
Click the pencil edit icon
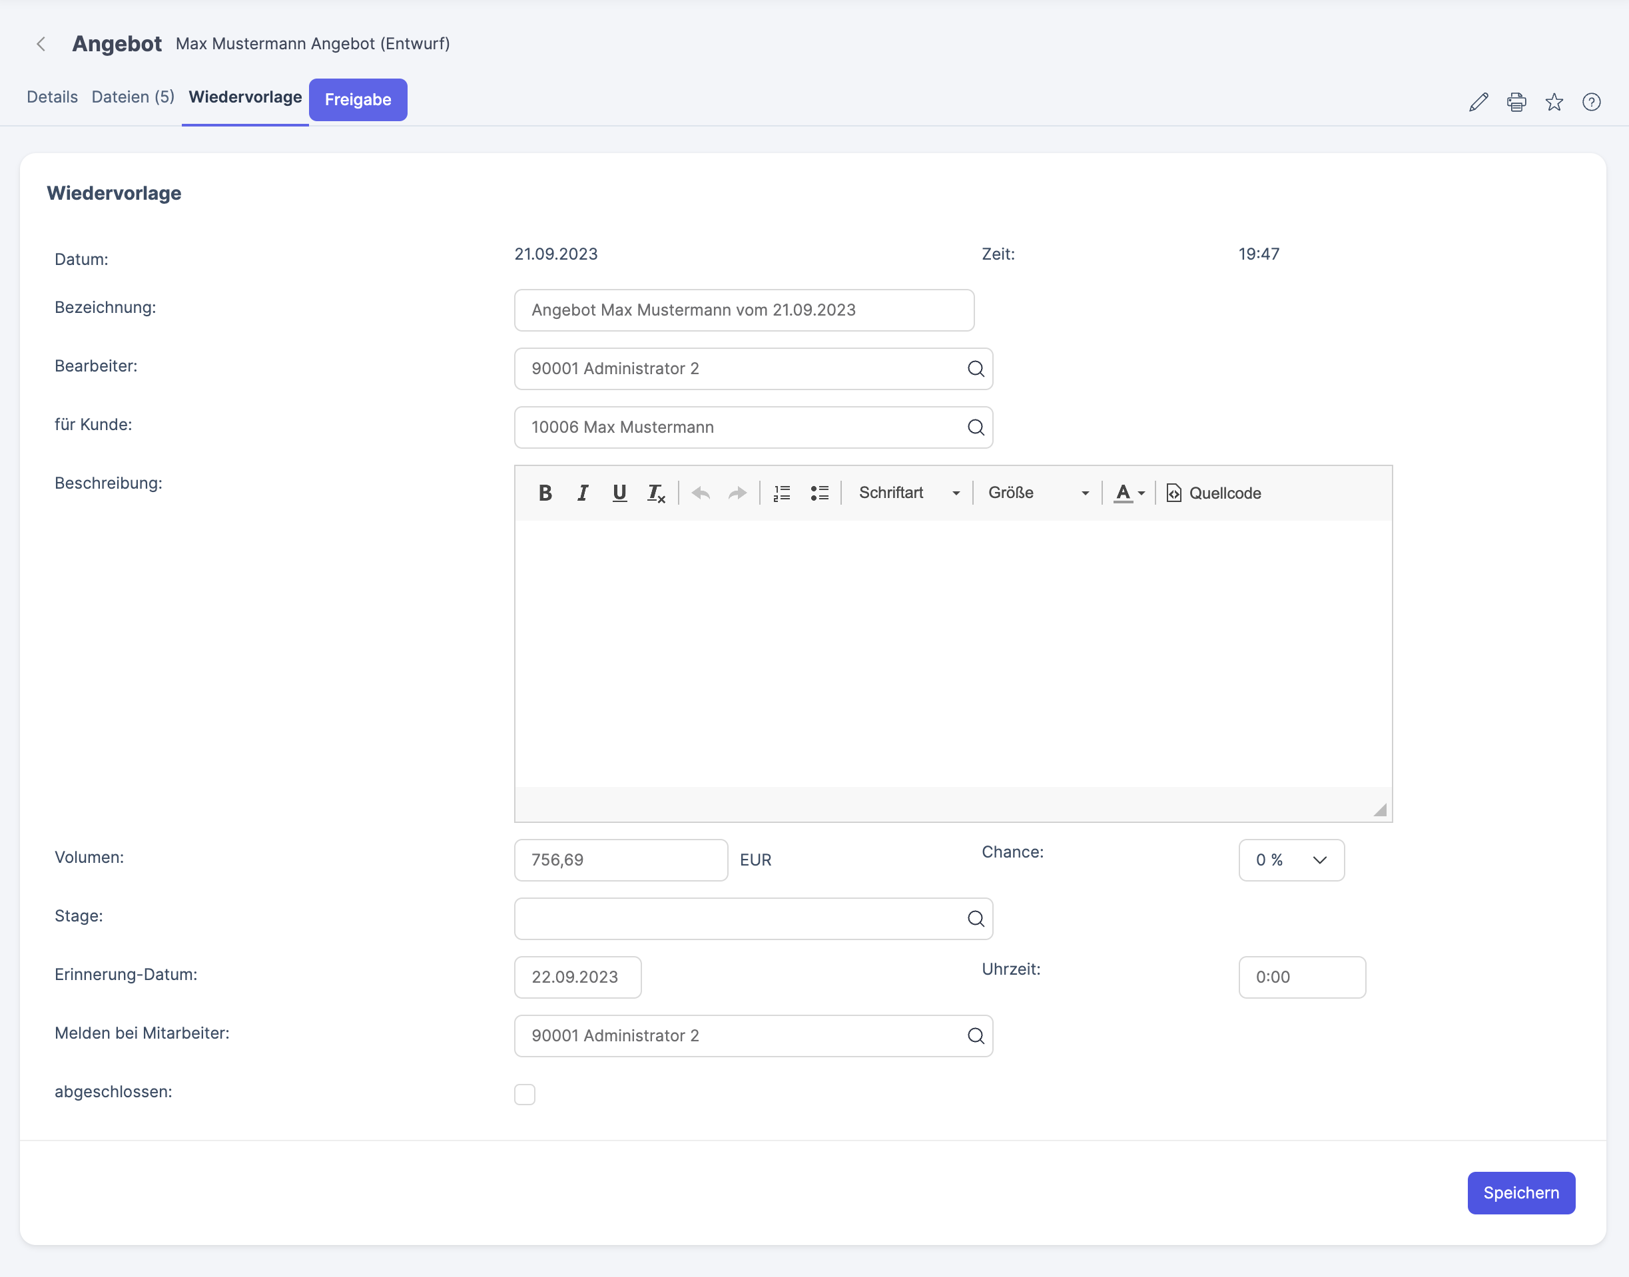(x=1478, y=102)
